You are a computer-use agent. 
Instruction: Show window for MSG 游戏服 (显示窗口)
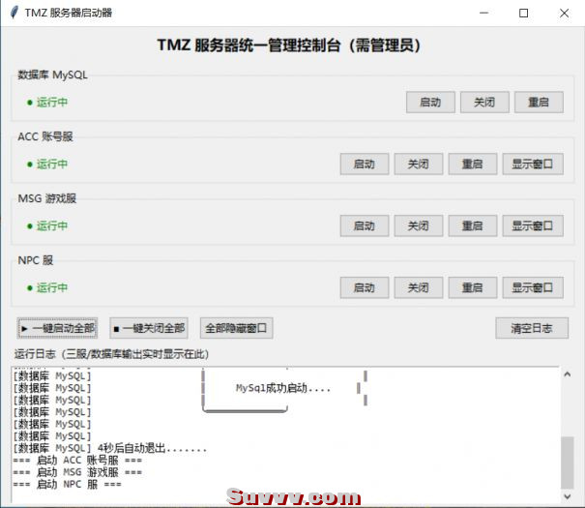click(533, 225)
